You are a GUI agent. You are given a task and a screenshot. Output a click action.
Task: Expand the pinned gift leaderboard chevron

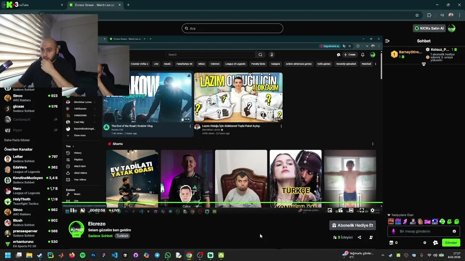pyautogui.click(x=424, y=64)
